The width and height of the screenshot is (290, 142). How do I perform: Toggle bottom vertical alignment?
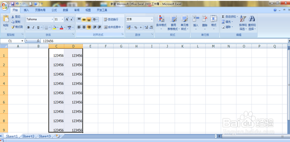click(89, 19)
